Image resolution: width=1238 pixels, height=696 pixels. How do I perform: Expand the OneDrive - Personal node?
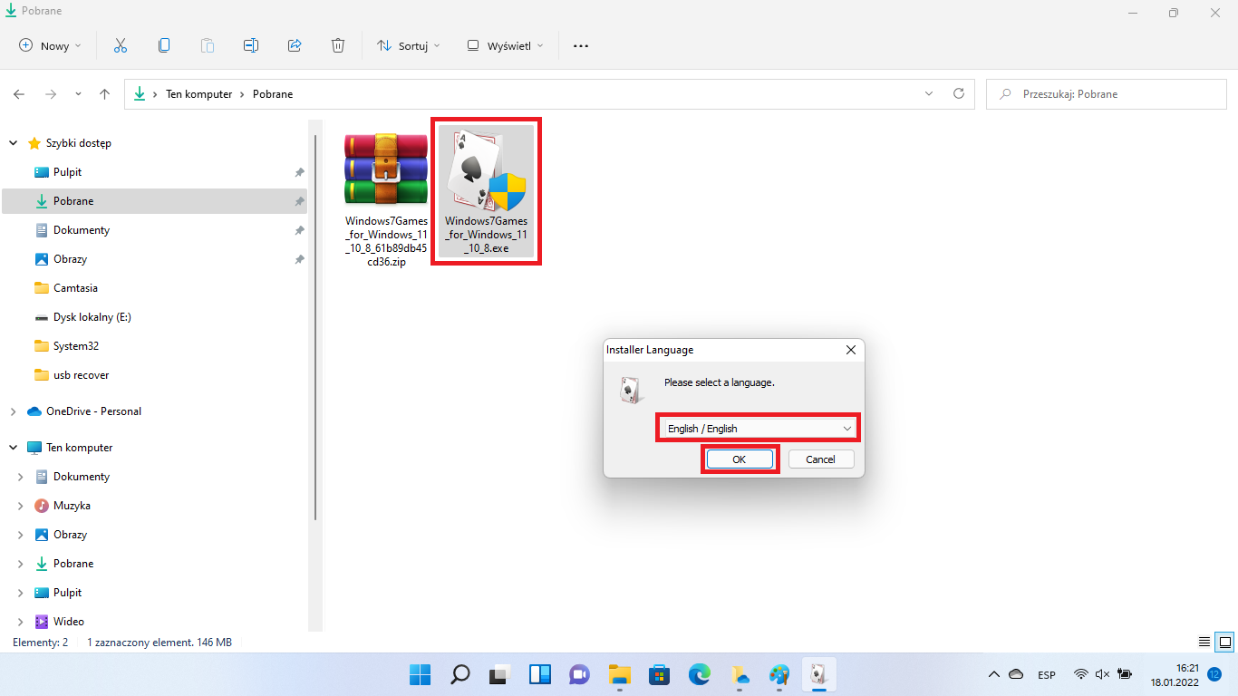pyautogui.click(x=13, y=411)
